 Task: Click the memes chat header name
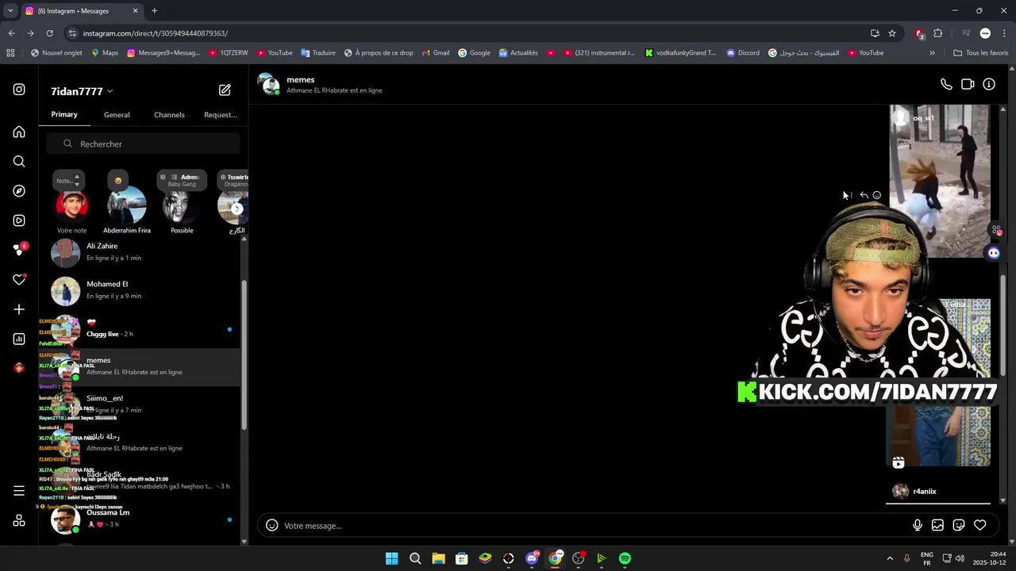[x=301, y=79]
